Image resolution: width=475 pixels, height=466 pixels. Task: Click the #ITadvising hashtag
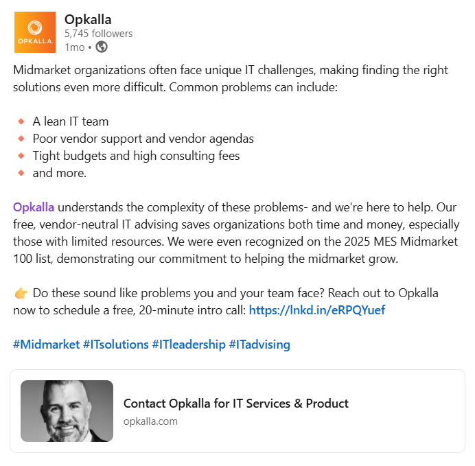(259, 345)
